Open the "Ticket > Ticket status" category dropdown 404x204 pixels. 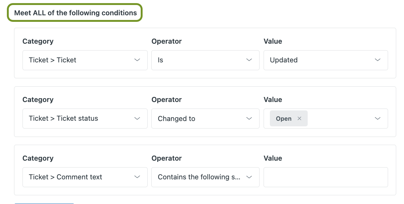pyautogui.click(x=85, y=119)
